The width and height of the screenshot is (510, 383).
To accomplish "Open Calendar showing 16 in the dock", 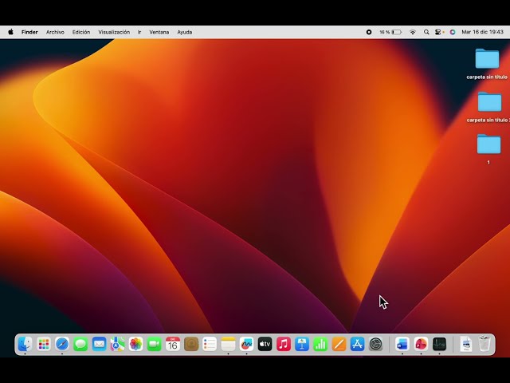I will pyautogui.click(x=173, y=344).
